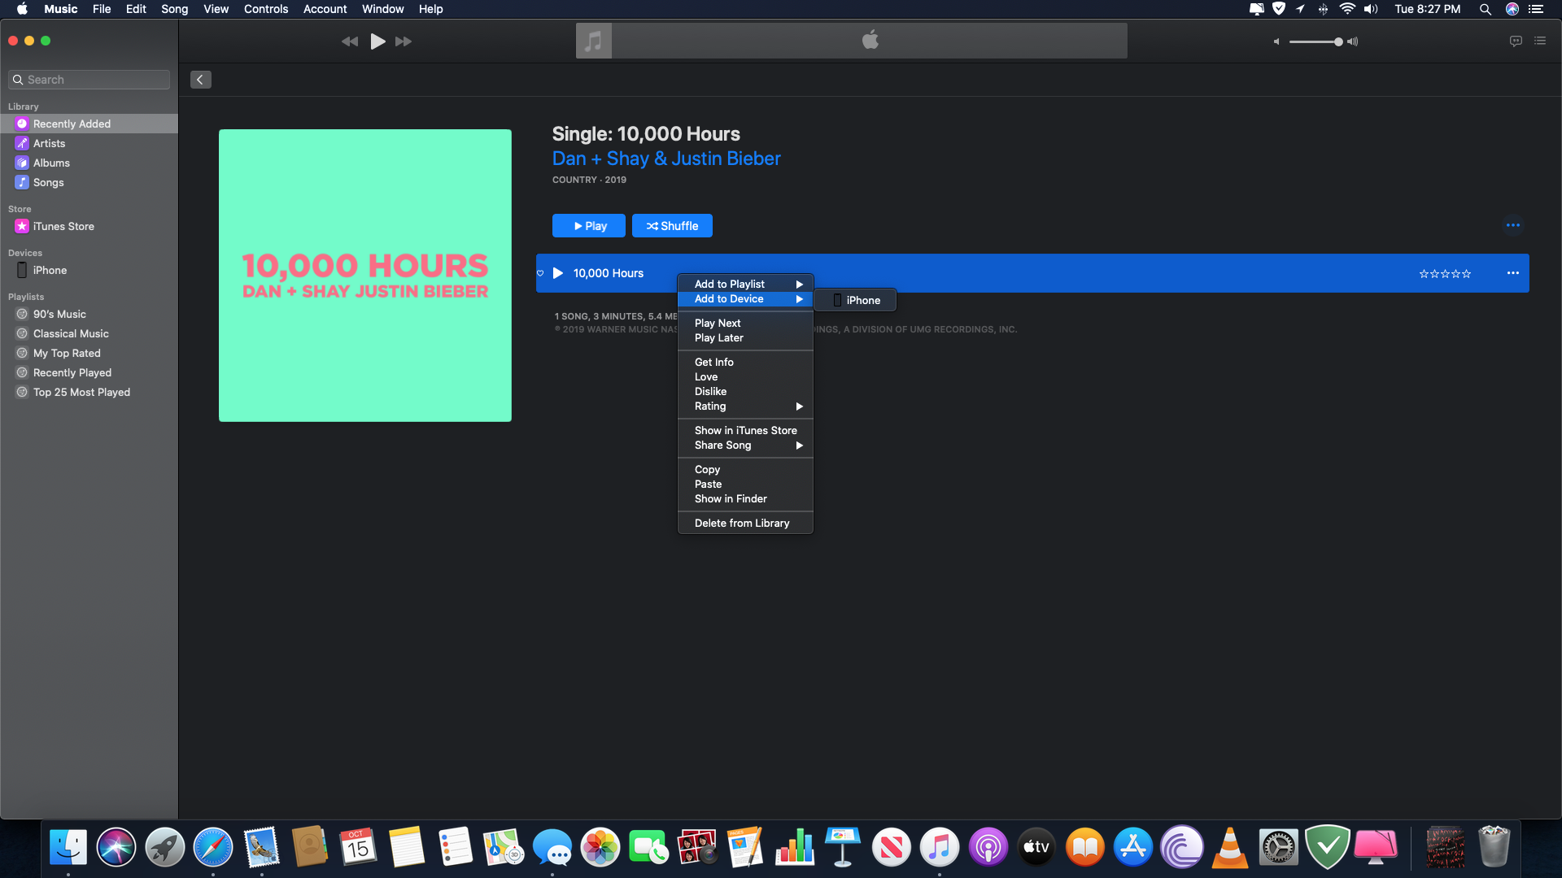Select Albums in Library sidebar

pyautogui.click(x=89, y=163)
